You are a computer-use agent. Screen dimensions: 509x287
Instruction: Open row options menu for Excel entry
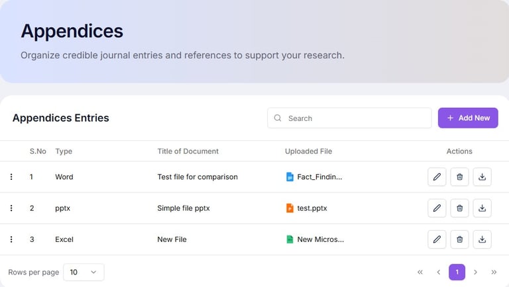click(x=11, y=239)
